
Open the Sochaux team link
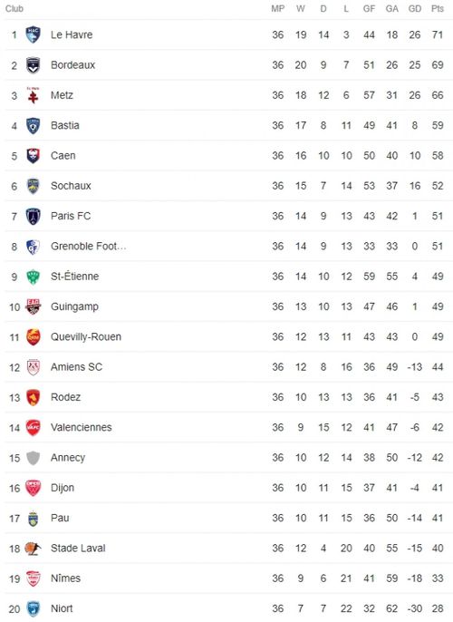click(x=71, y=186)
